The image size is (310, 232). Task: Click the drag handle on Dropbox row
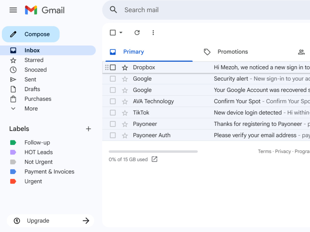click(107, 68)
